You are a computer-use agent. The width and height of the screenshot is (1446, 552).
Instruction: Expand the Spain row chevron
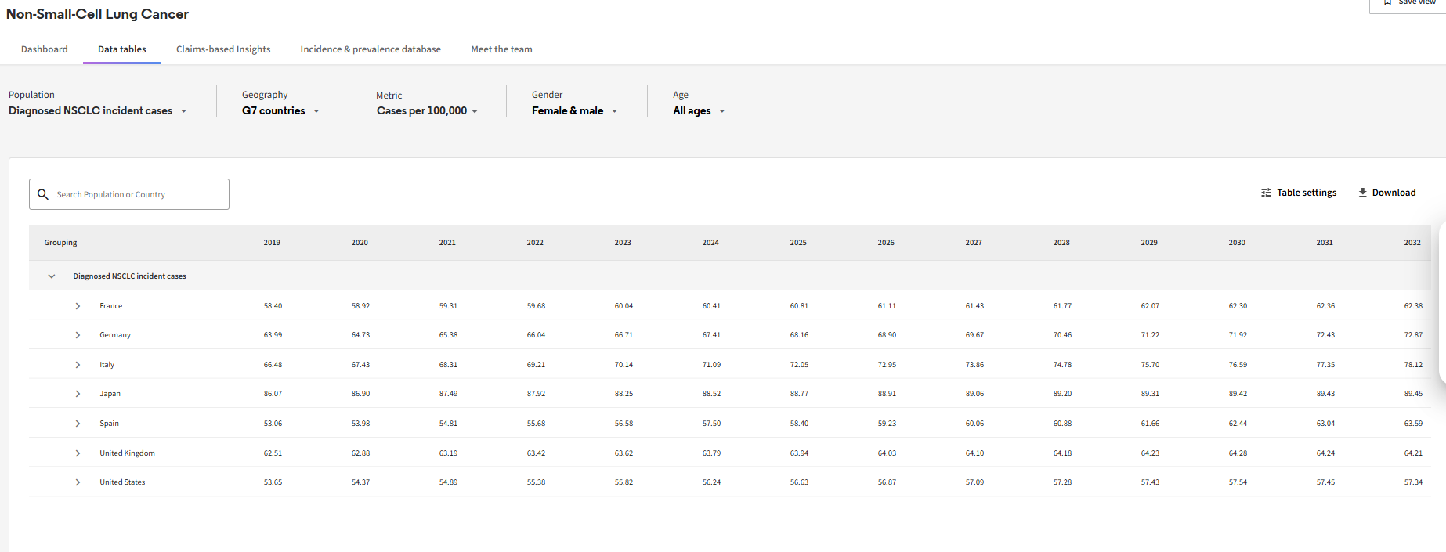click(x=78, y=424)
